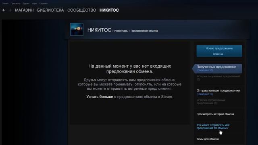Image resolution: width=258 pixels, height=145 pixels.
Task: Switch to the БИБЛИОТЕКА section
Action: [50, 10]
